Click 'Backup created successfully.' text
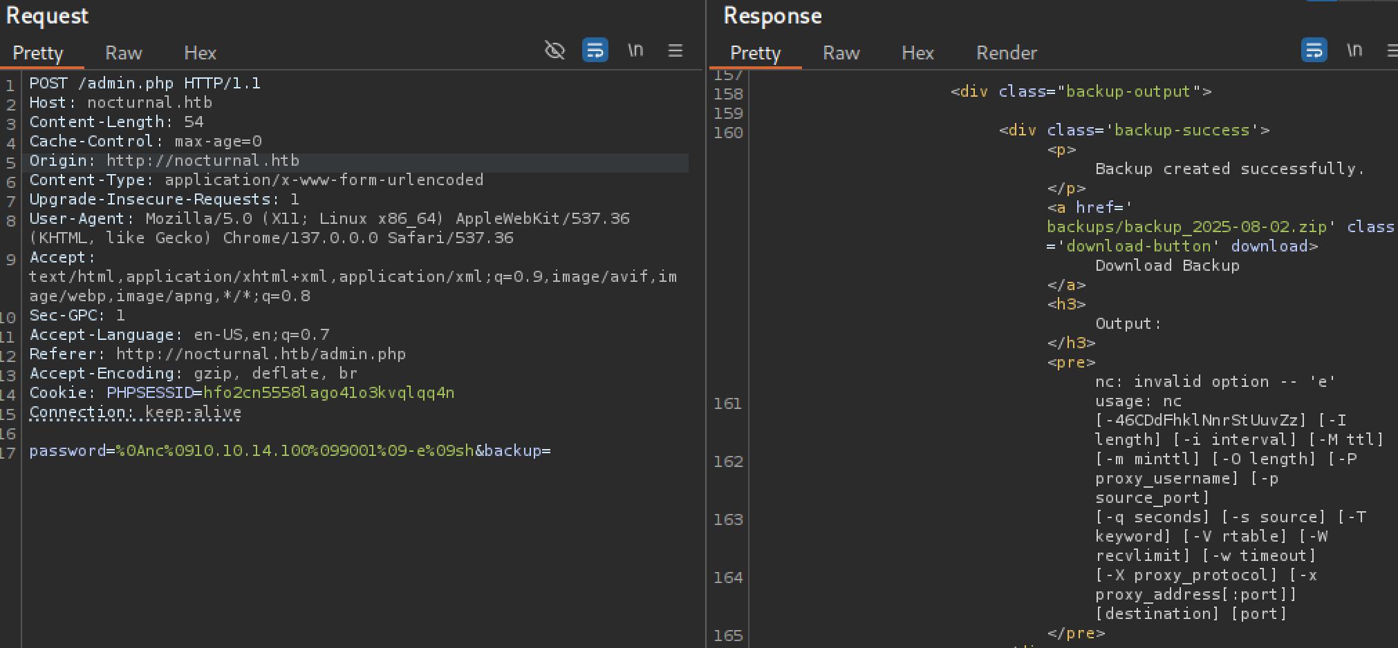Screen dimensions: 1398x648 click(x=1231, y=169)
